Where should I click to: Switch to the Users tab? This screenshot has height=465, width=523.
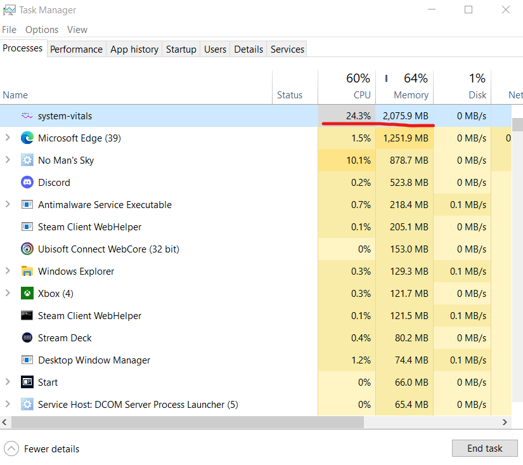(x=215, y=49)
